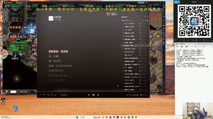Collapse the lyrics view with the bottom-left chevron
This screenshot has height=119, width=213.
click(40, 95)
